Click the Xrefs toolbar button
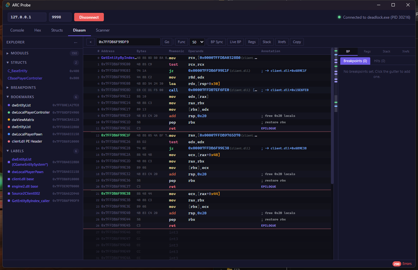The width and height of the screenshot is (418, 270). [282, 42]
